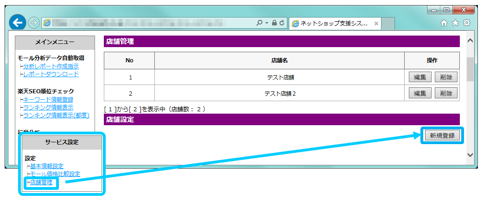Open レポートダウンロード link
483x200 pixels.
tap(51, 74)
